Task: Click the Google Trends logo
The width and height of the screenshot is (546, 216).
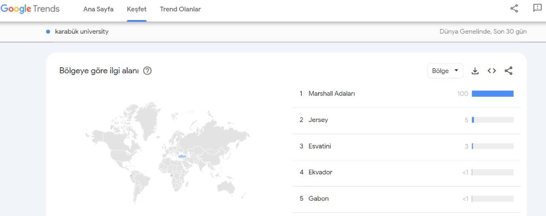Action: [30, 9]
